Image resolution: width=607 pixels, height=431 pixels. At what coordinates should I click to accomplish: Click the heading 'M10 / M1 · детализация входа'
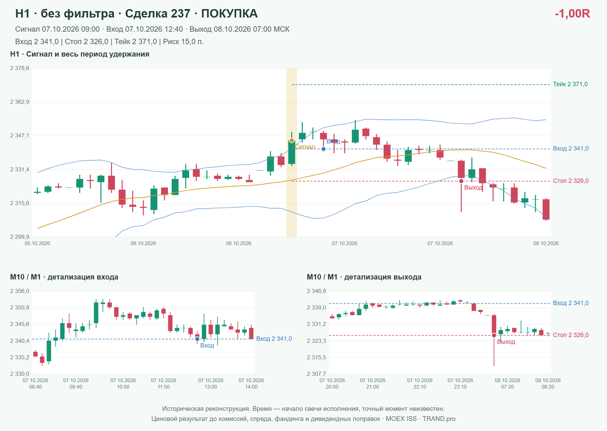pyautogui.click(x=64, y=277)
